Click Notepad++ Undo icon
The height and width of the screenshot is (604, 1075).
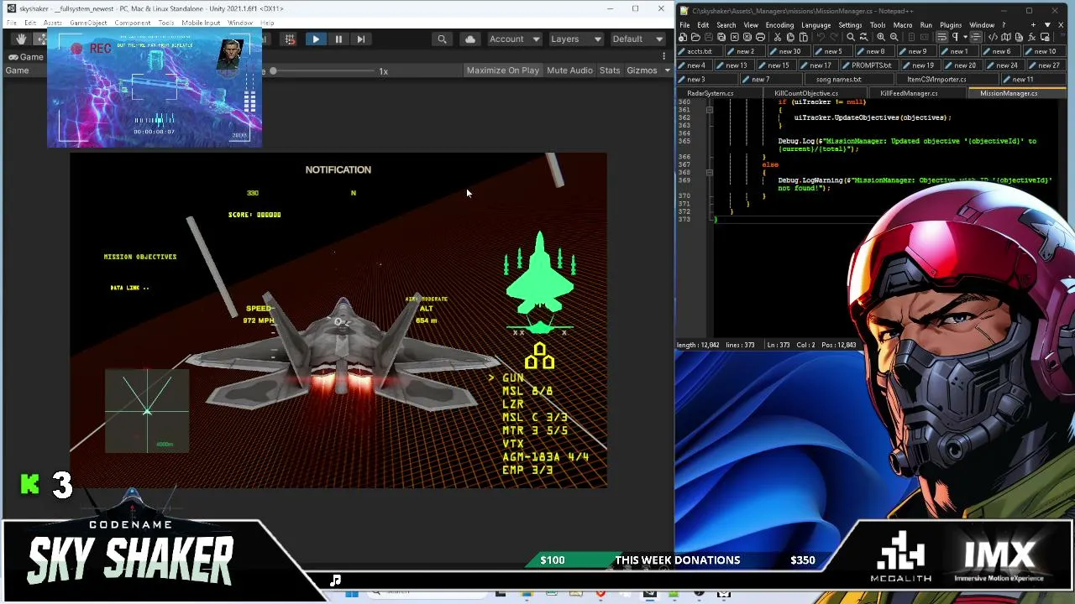(821, 38)
